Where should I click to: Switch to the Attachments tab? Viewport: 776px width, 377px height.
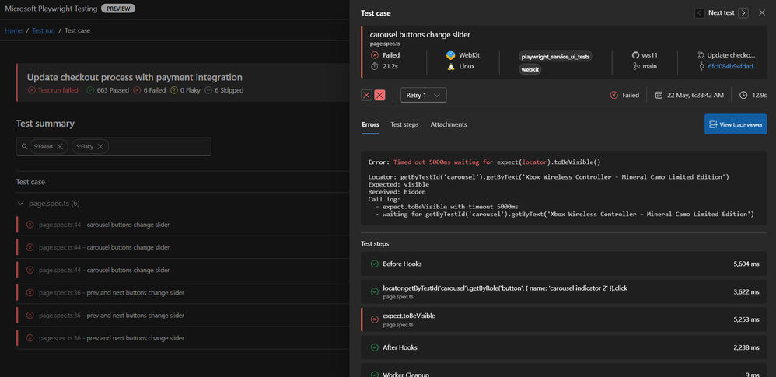tap(449, 124)
